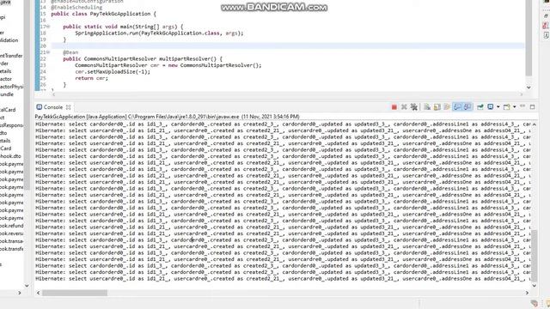Viewport: 550px width, 309px height.
Task: Click the red task icon in the right strip
Action: (546, 26)
